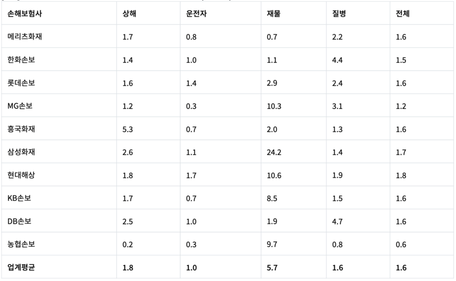Select the 한화손보 row label
This screenshot has width=456, height=281.
(21, 60)
